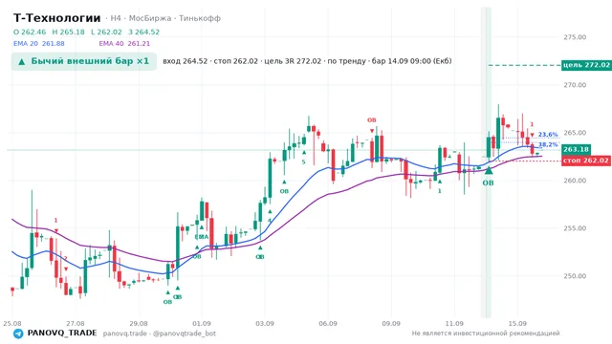Open the Telegram logo icon

(18, 333)
